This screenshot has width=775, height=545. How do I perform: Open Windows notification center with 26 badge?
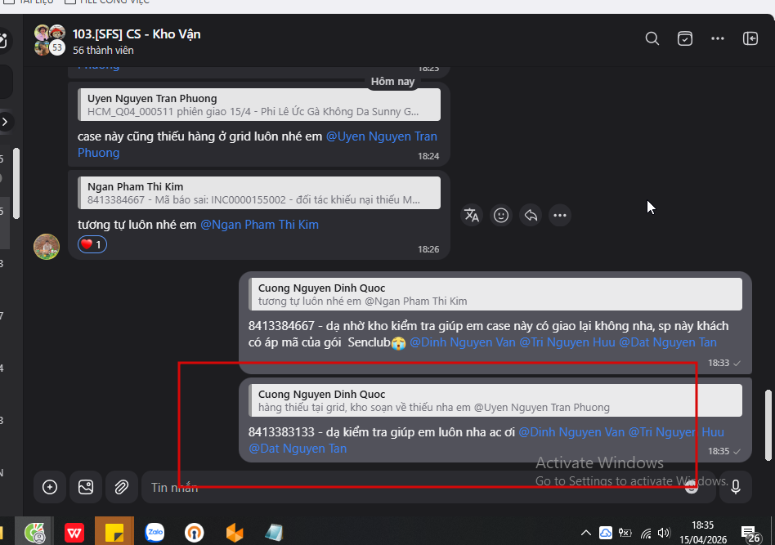750,534
